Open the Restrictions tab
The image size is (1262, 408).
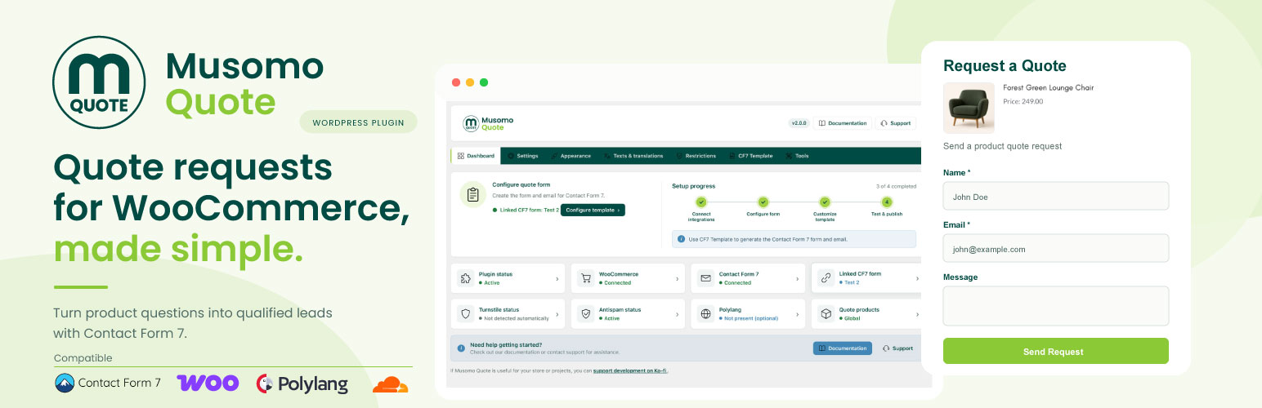click(696, 156)
